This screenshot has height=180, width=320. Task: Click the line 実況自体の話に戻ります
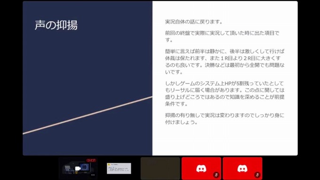[194, 22]
